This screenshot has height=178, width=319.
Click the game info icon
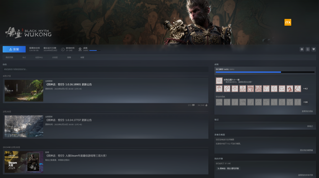pos(307,49)
